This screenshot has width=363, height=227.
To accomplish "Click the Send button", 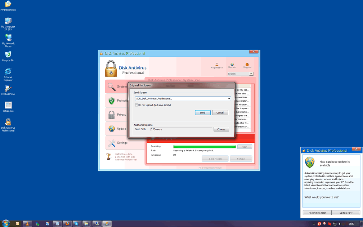I will 202,113.
